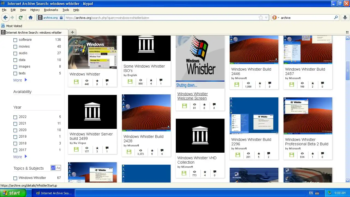Click the favorites star under Windows Whistler Build 2428
Screen dimensions: 350x197
pos(152,150)
